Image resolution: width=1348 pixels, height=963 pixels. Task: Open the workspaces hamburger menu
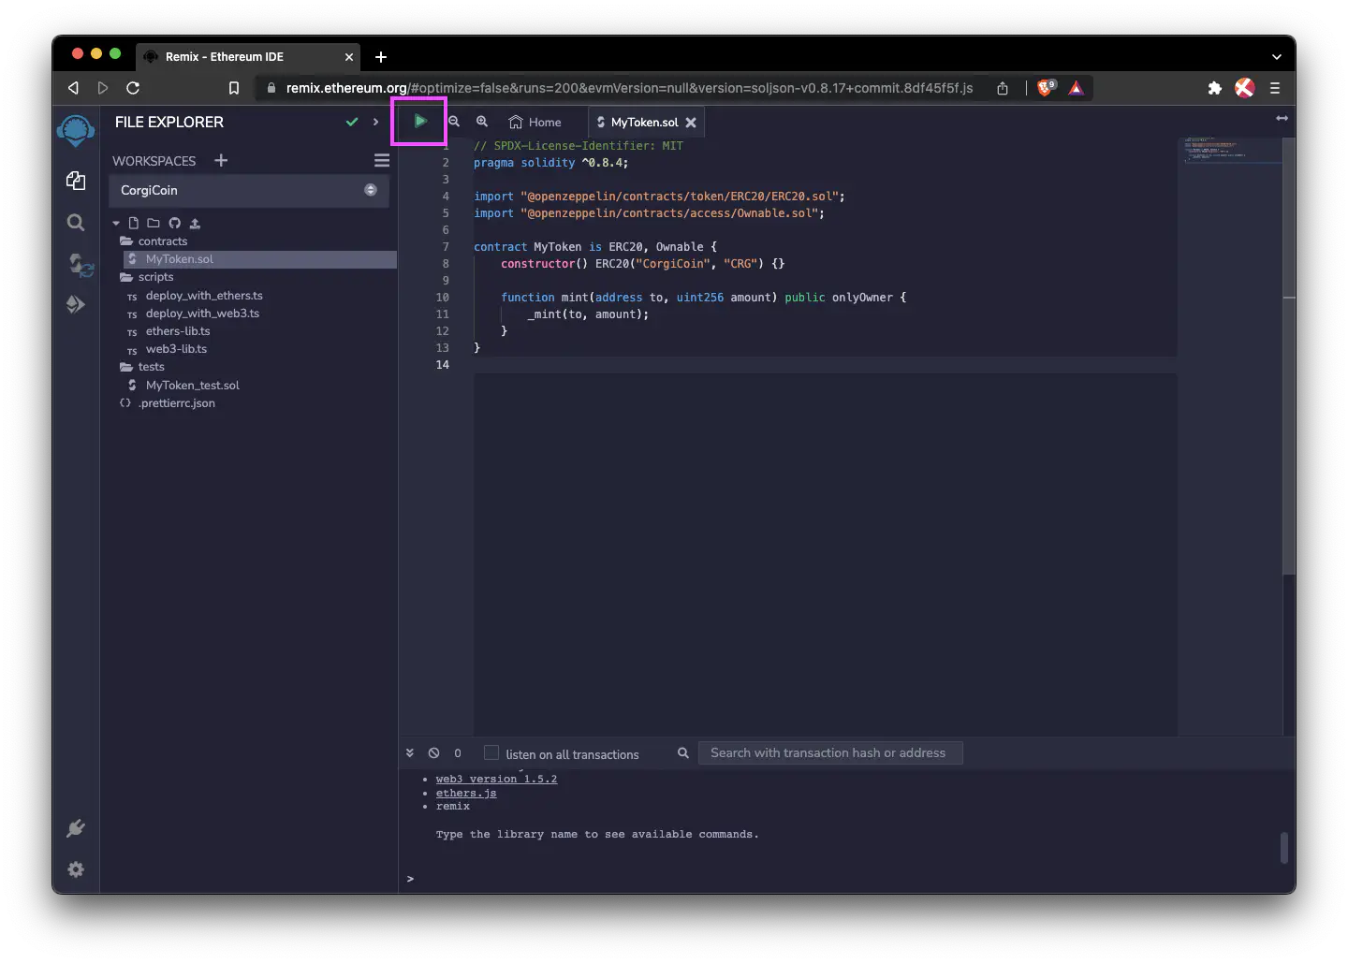[x=382, y=160]
